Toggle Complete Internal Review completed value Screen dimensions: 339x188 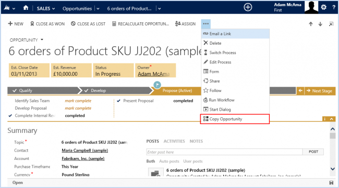75,116
